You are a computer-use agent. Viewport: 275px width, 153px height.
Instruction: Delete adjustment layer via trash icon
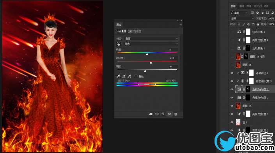[x=176, y=114]
